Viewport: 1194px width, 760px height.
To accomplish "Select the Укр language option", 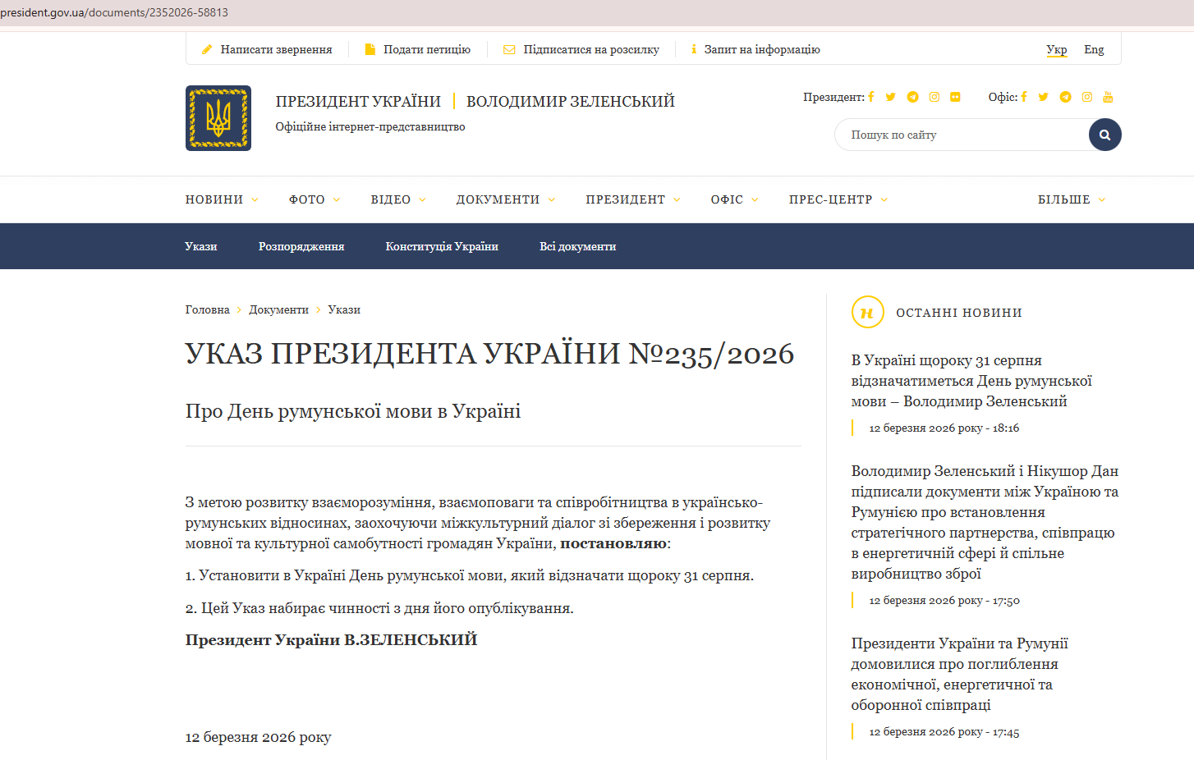I will (x=1057, y=49).
